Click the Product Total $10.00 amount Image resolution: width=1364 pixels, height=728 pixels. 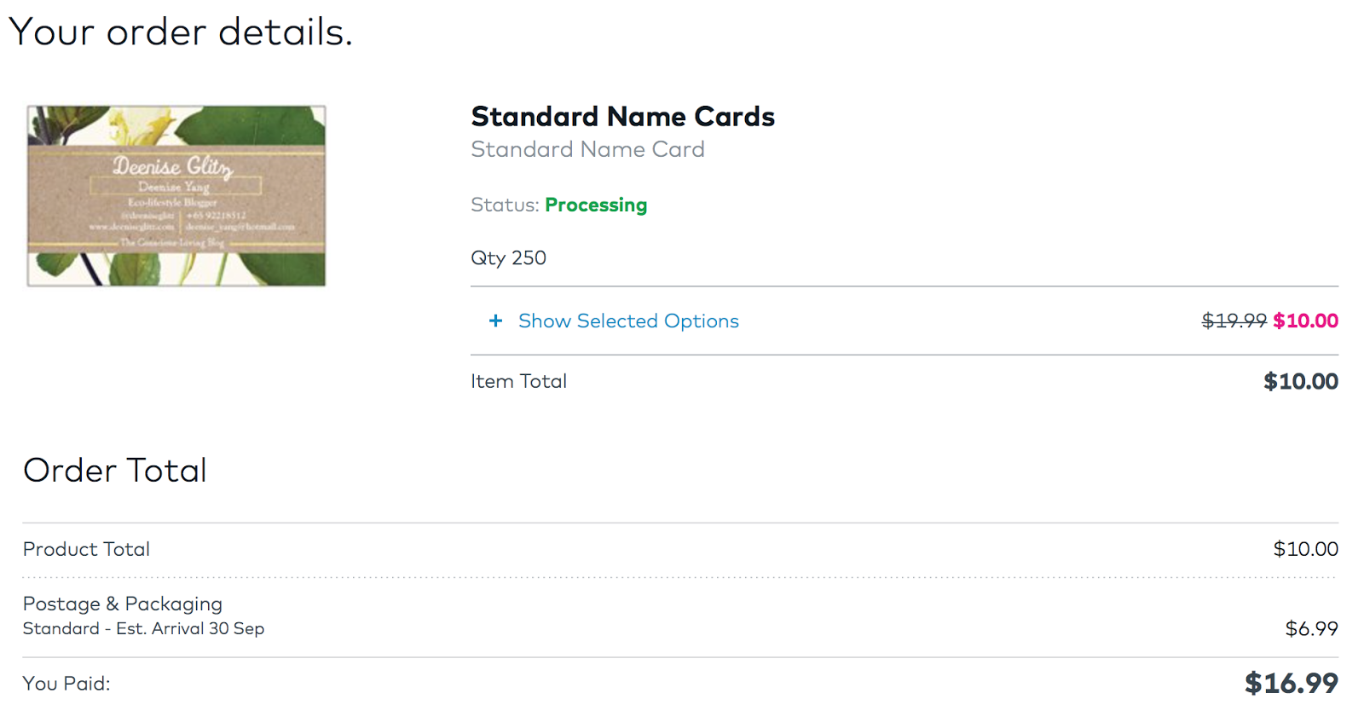pyautogui.click(x=1305, y=549)
